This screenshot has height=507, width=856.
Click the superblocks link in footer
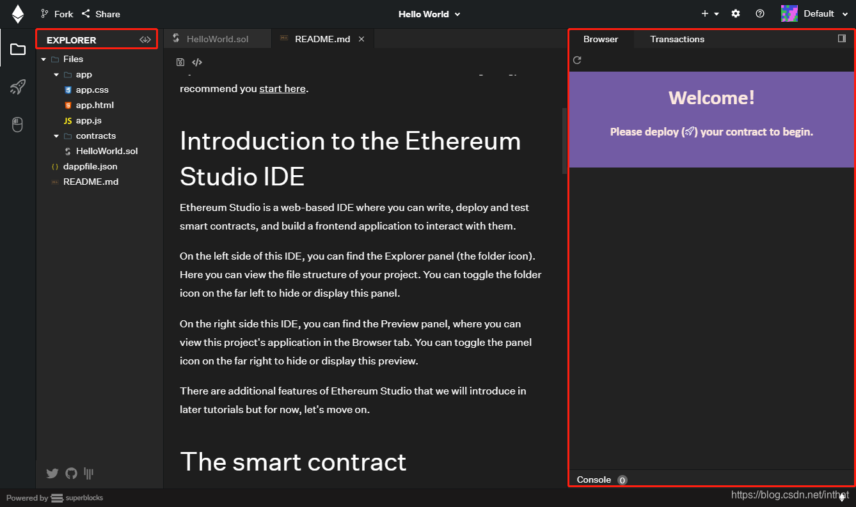pos(77,498)
